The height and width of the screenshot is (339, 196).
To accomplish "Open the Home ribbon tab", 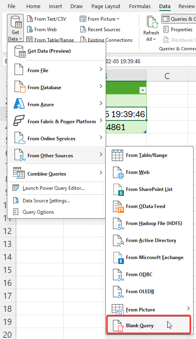I will pyautogui.click(x=33, y=6).
